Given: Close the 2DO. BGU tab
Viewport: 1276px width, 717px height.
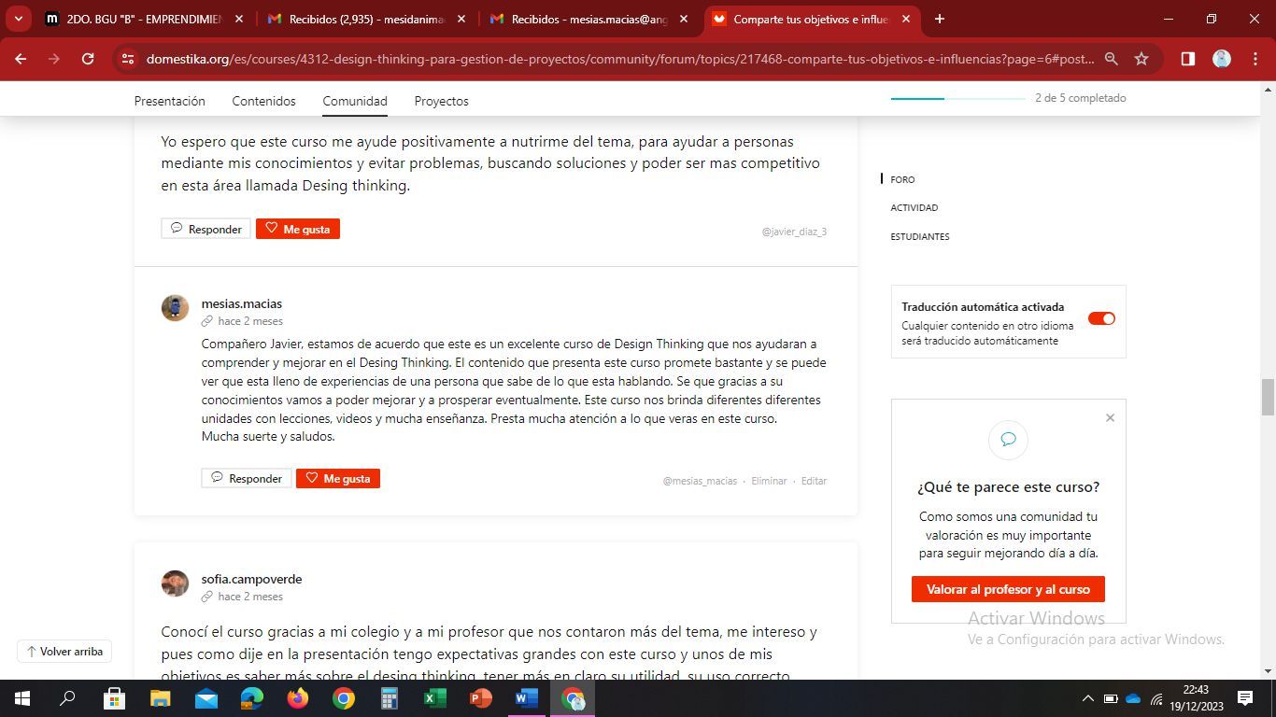Looking at the screenshot, I should [239, 19].
